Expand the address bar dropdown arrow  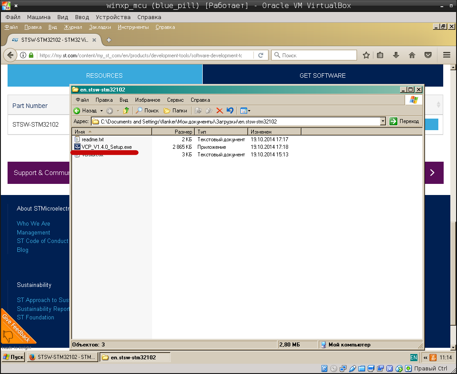click(x=383, y=121)
